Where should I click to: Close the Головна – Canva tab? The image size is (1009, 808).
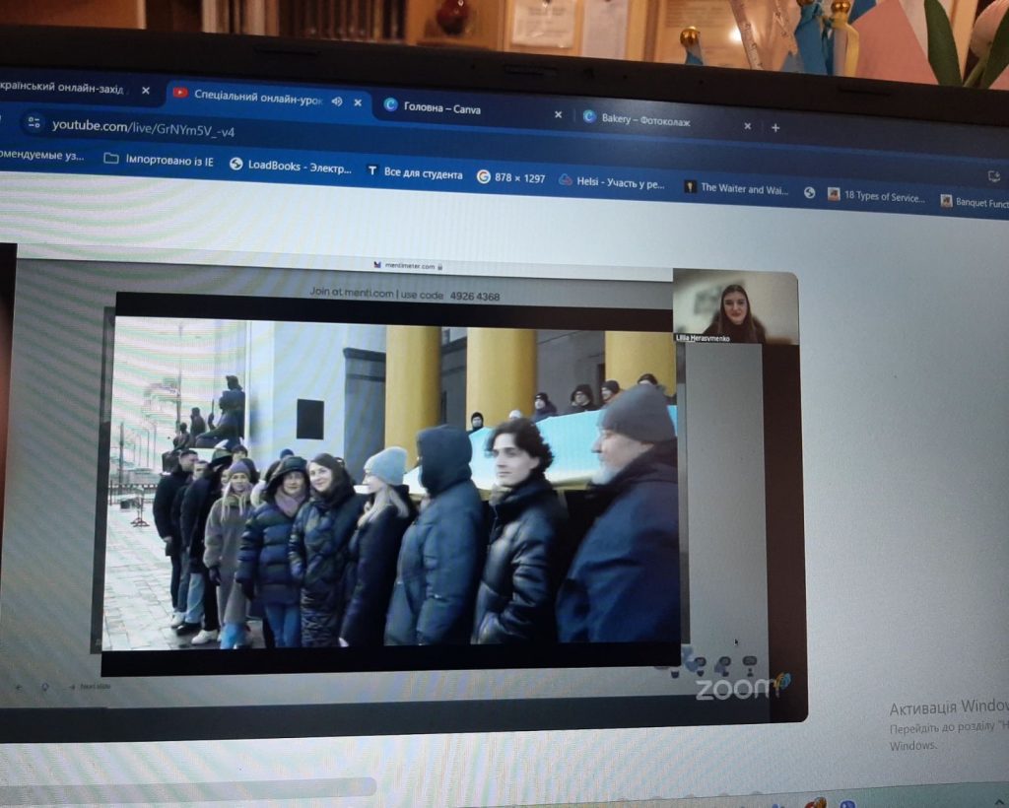(558, 114)
